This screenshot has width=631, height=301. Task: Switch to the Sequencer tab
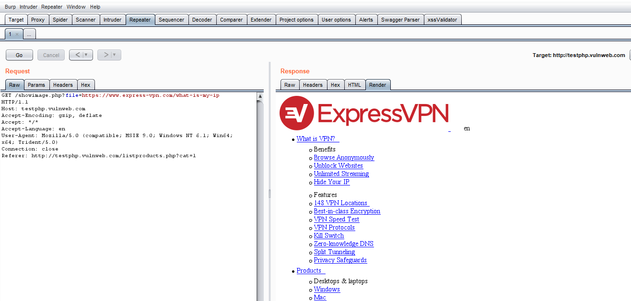(x=171, y=20)
